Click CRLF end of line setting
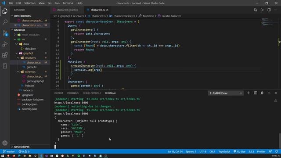281x158 pixels. point(212,151)
